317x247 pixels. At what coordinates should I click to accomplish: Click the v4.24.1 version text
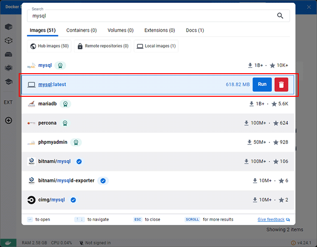(x=304, y=243)
